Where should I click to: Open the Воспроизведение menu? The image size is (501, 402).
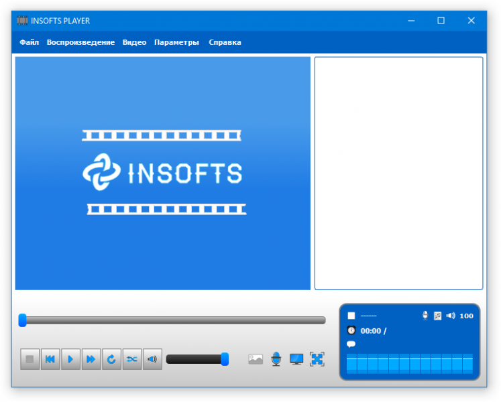click(80, 42)
